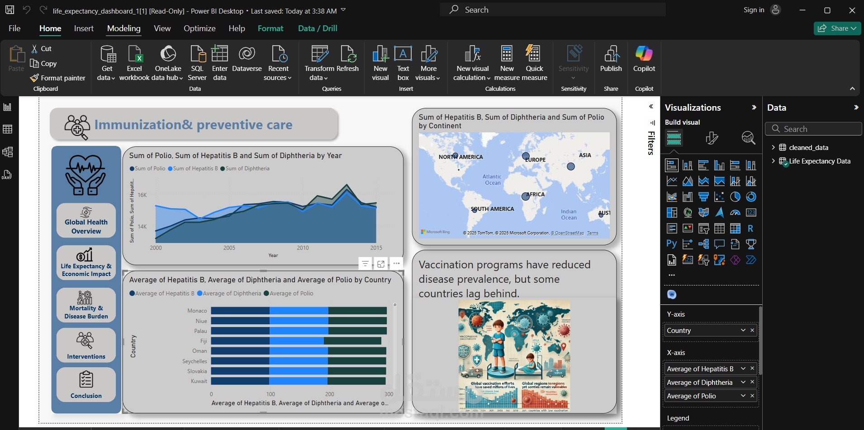
Task: Open Focus mode on the bar chart
Action: (381, 263)
